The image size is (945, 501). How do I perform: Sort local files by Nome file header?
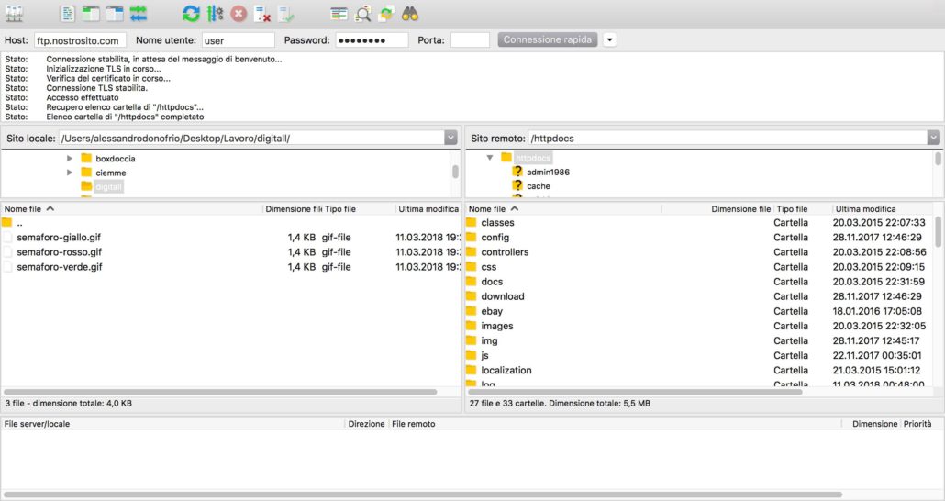pos(132,209)
